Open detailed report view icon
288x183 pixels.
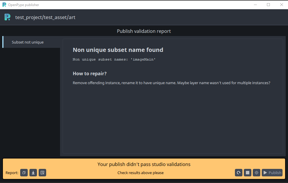(x=42, y=173)
